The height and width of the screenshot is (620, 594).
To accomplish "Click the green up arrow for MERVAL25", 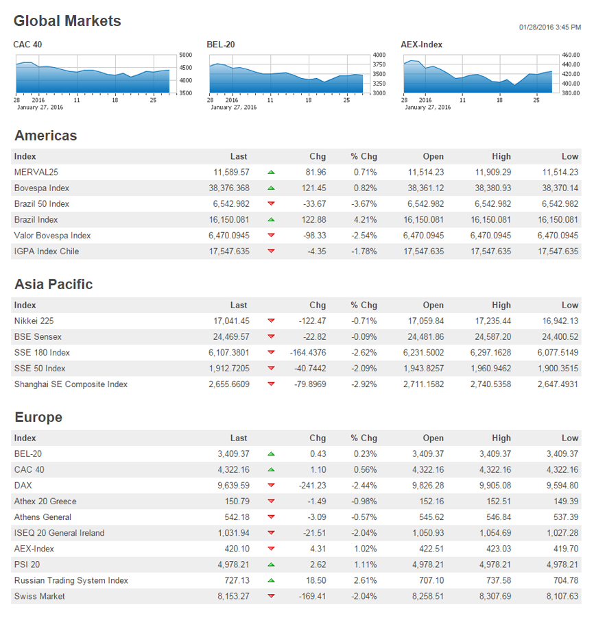I will 271,173.
